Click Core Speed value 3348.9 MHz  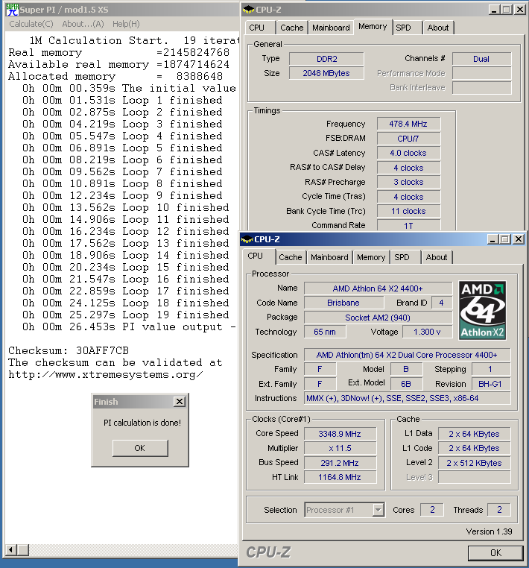click(340, 434)
